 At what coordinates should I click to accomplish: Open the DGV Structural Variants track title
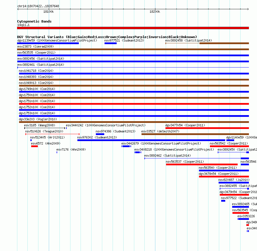pos(107,37)
